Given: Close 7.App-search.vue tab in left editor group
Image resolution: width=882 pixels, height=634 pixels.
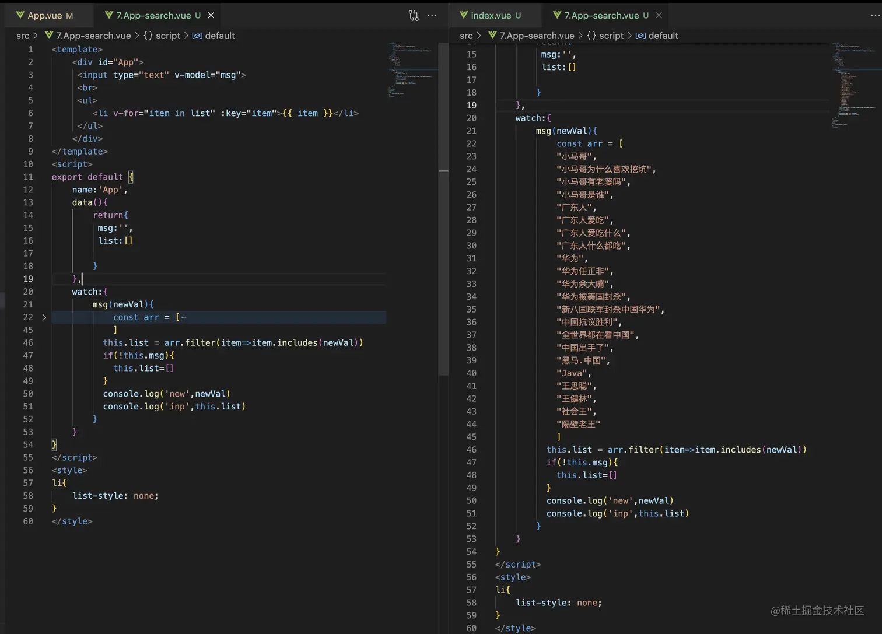Looking at the screenshot, I should tap(211, 16).
